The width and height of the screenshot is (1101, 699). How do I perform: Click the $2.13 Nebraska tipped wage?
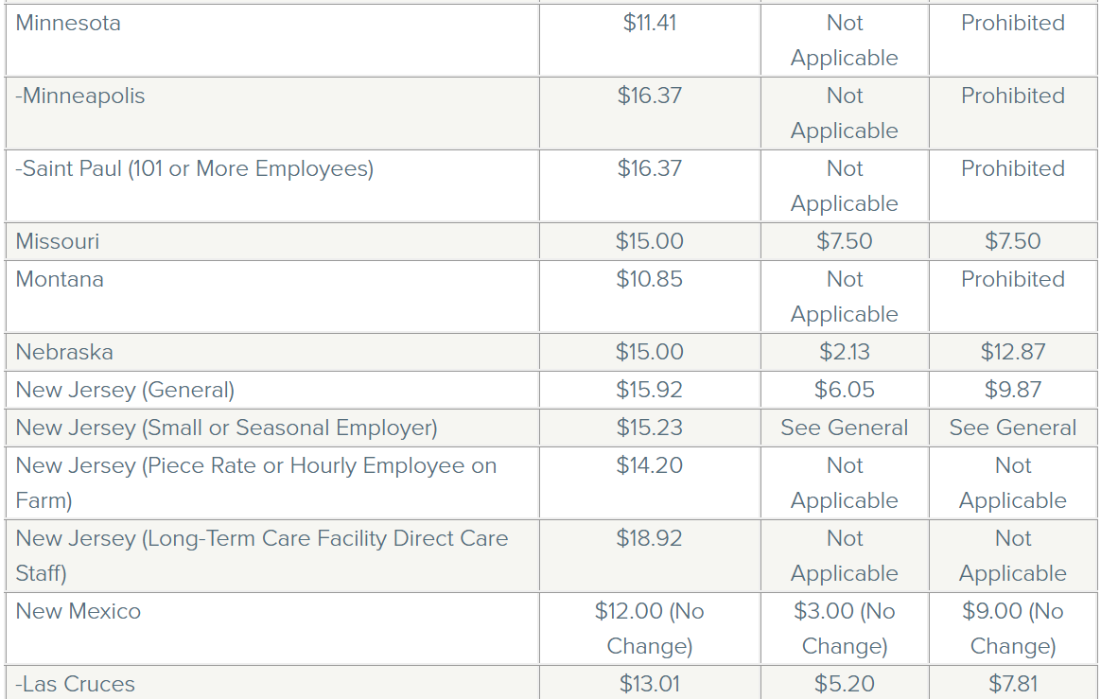845,353
